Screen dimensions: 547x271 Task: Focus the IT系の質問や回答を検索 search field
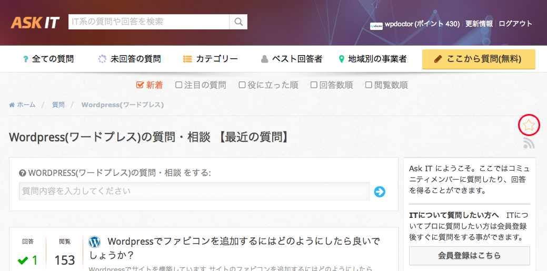148,22
